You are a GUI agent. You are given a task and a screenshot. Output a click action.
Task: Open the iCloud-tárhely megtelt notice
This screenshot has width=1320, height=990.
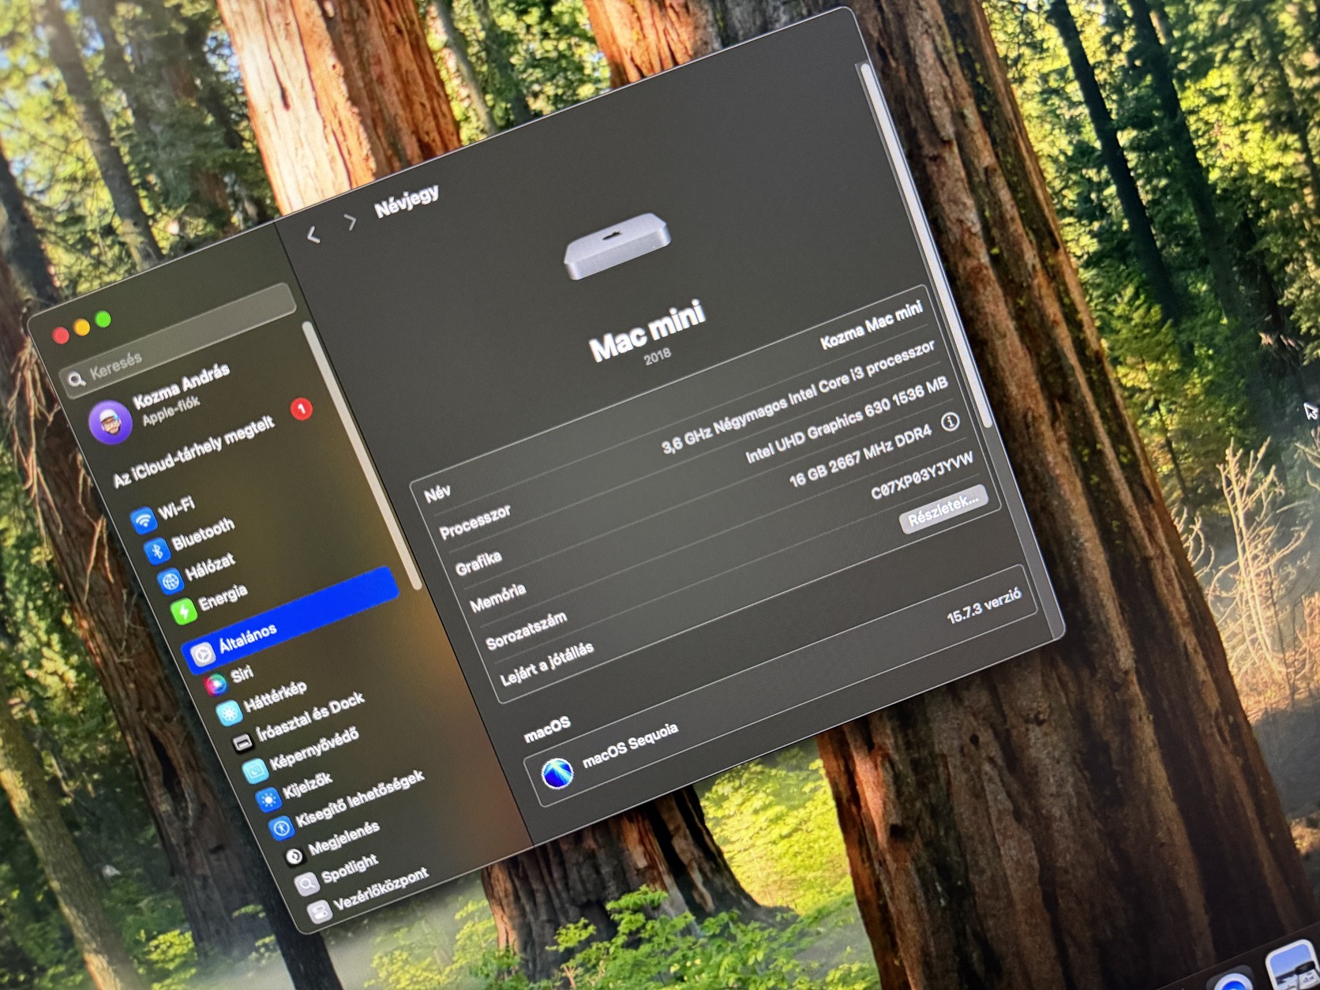194,451
